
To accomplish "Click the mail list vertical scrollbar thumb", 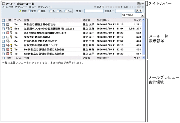I will pos(144,38).
